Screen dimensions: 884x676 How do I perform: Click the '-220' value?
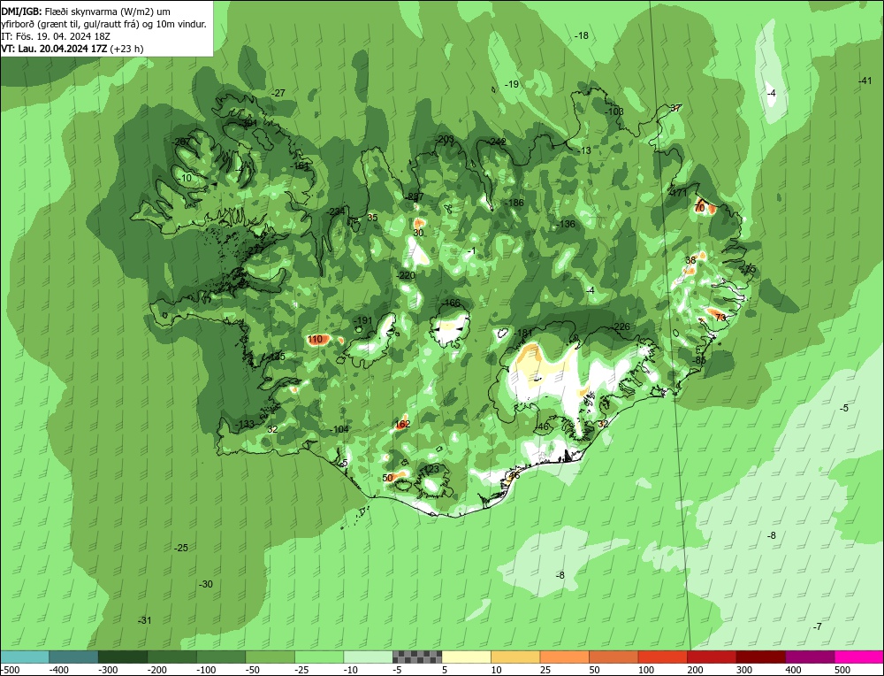pos(406,275)
